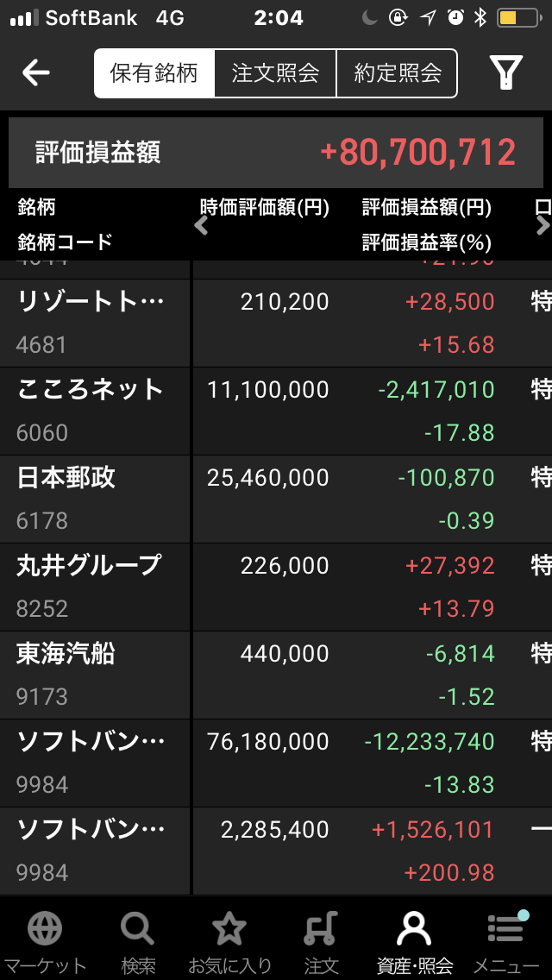Tap the 評価損益額 total banner
552x980 pixels.
coord(276,153)
